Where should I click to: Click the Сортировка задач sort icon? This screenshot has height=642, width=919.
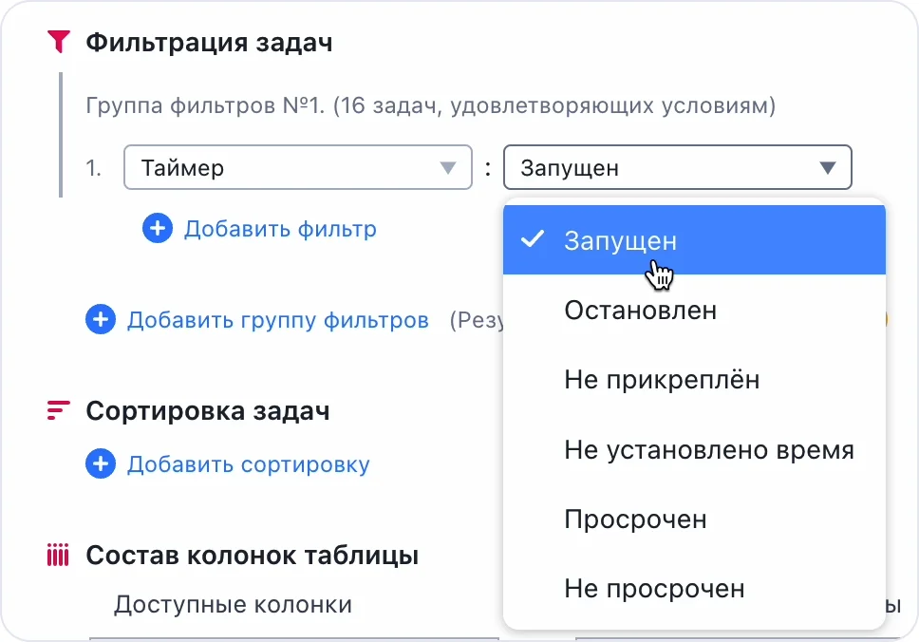59,411
